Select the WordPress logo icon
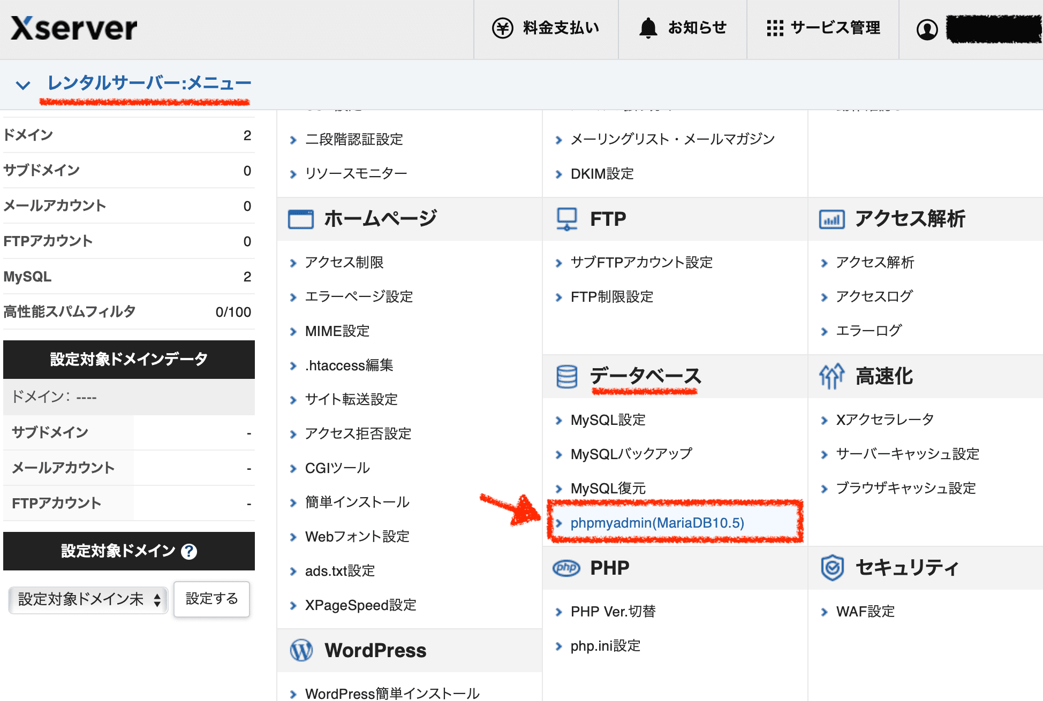1043x701 pixels. 301,650
